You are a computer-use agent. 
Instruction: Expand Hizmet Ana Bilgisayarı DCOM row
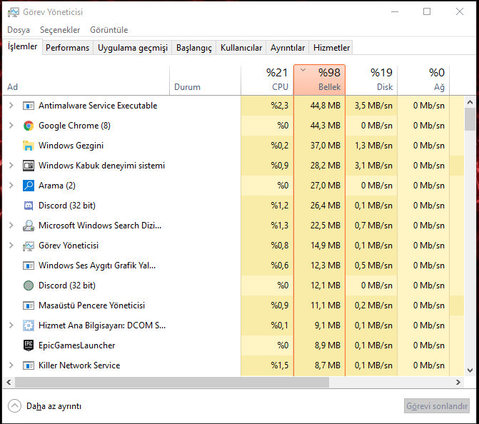pos(11,325)
